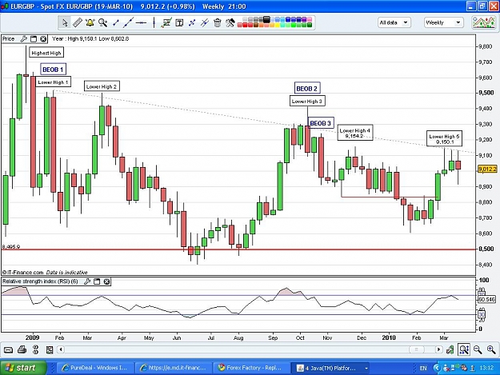The height and width of the screenshot is (375, 500).
Task: Select the short line segment tool
Action: (x=116, y=22)
